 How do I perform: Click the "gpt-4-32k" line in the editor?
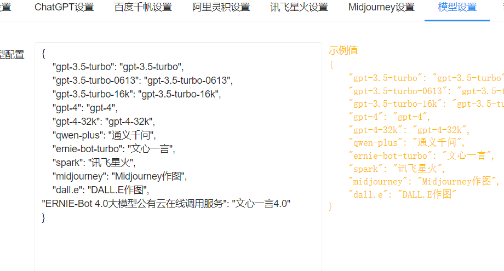point(104,122)
